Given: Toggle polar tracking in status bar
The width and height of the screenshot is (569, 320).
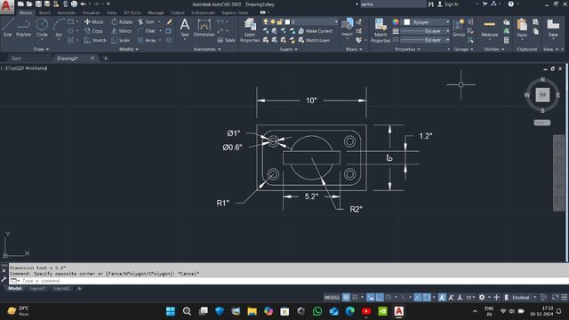Looking at the screenshot, I should pyautogui.click(x=389, y=298).
